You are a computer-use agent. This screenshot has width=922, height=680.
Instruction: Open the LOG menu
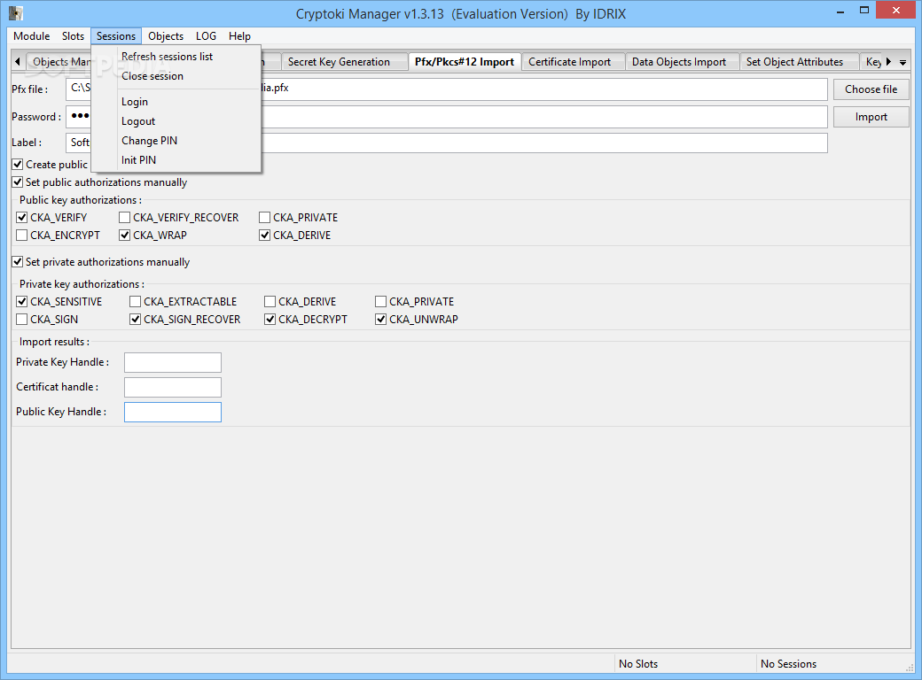point(206,36)
